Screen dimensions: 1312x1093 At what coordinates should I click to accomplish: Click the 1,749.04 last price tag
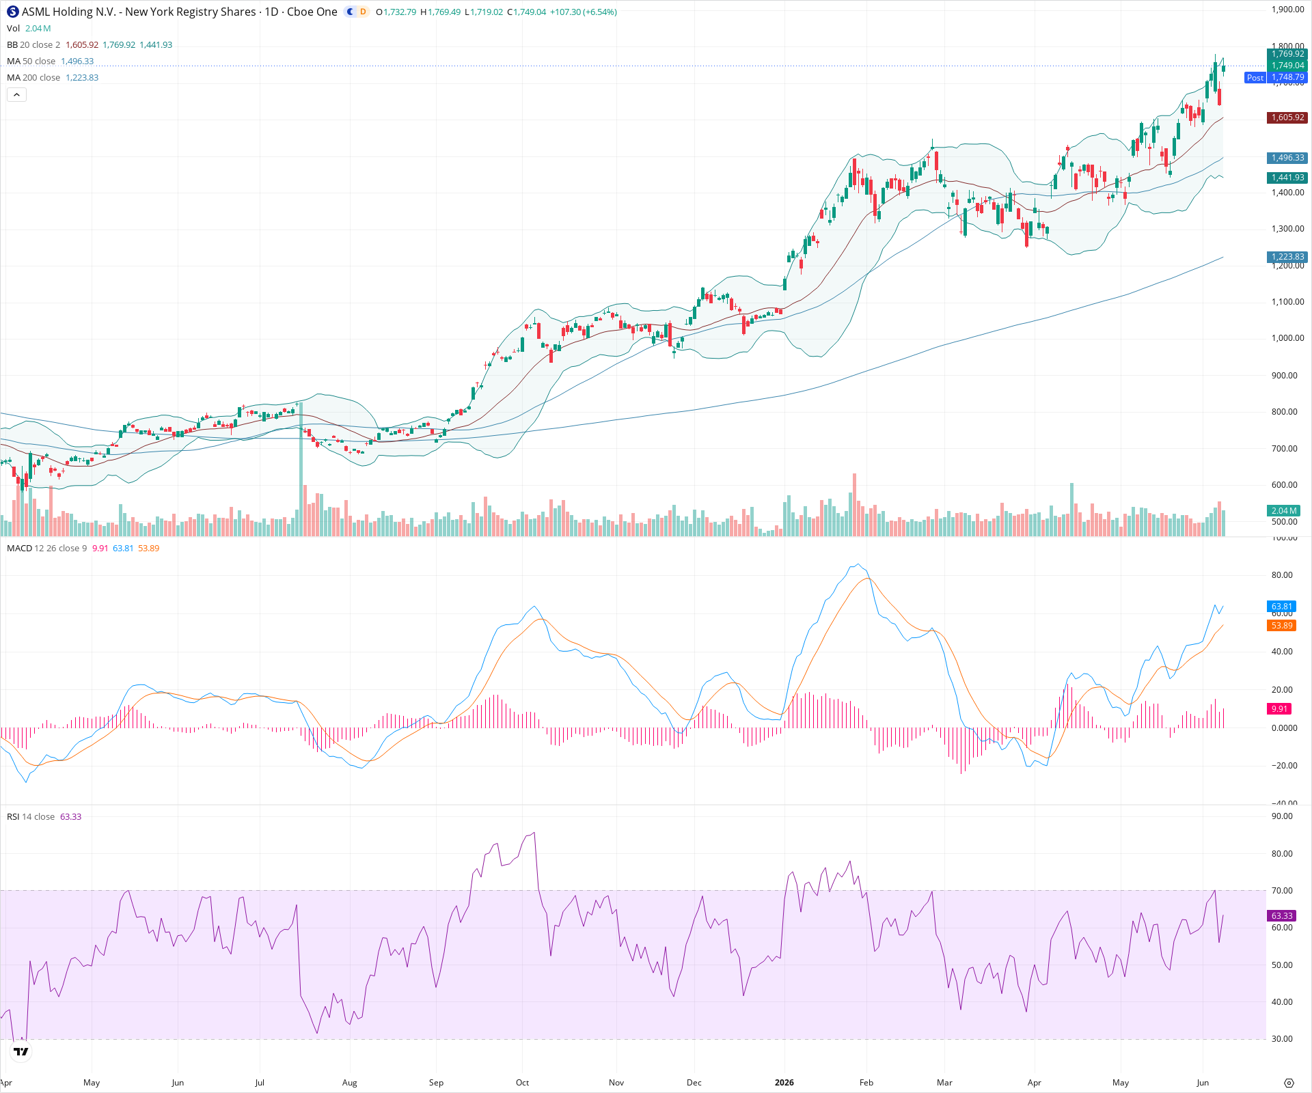[1287, 65]
